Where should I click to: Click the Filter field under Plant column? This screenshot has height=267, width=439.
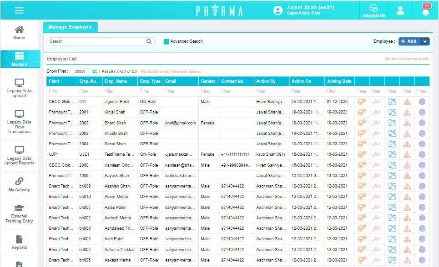tap(61, 91)
